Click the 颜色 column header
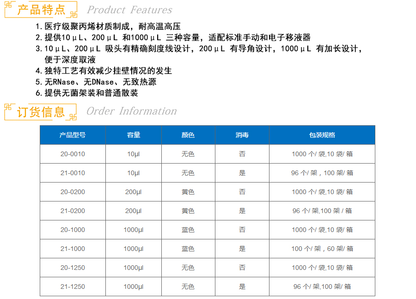This screenshot has height=299, width=416. 188,135
